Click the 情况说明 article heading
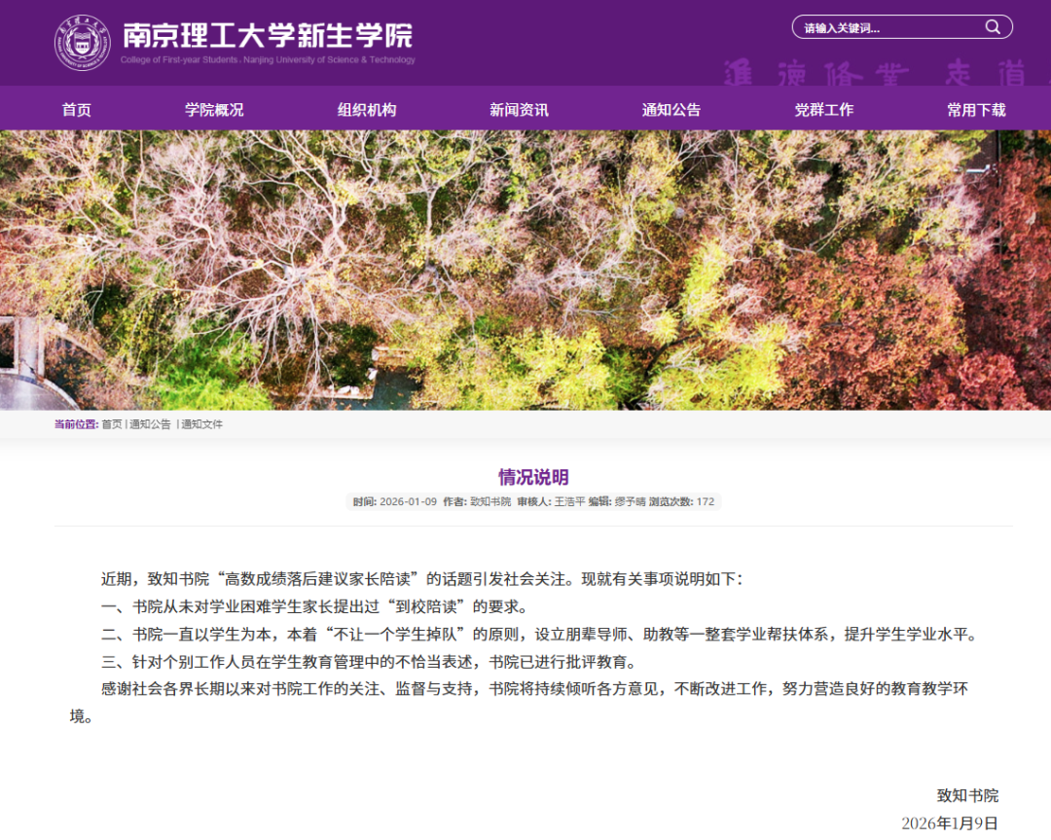1051x840 pixels. (x=533, y=477)
